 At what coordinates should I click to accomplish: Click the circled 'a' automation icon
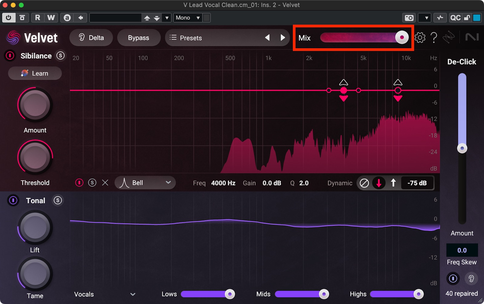67,17
